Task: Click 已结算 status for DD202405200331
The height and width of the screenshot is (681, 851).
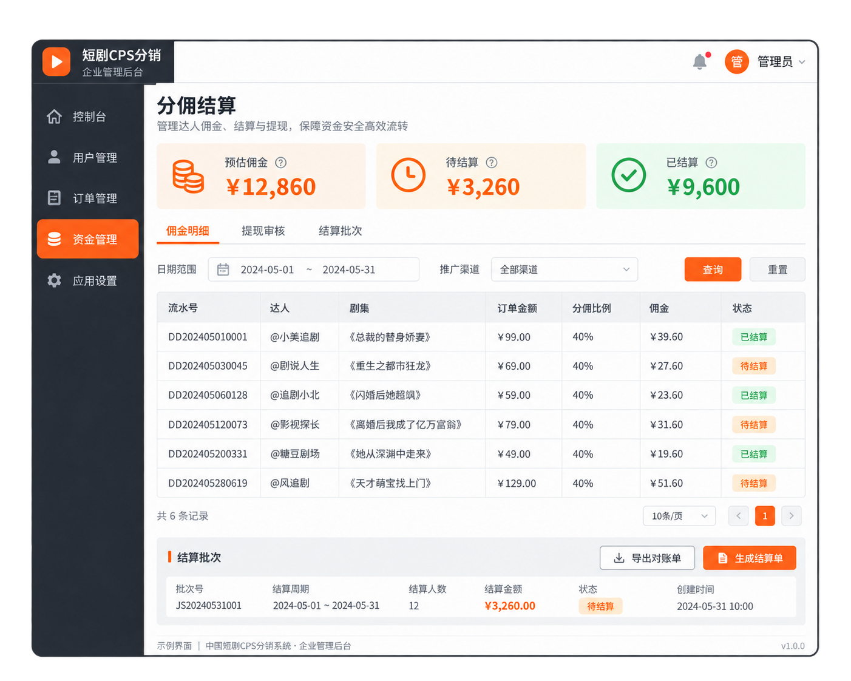Action: point(754,454)
